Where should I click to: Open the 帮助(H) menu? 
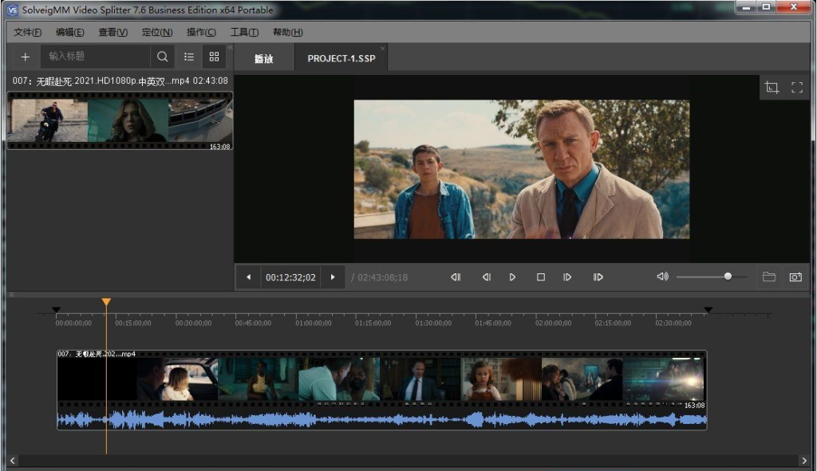287,32
